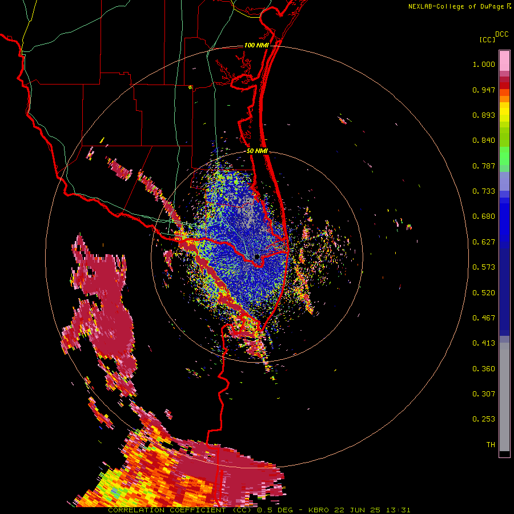This screenshot has width=514, height=514.
Task: Click the 50 NMI range ring label
Action: 258,151
